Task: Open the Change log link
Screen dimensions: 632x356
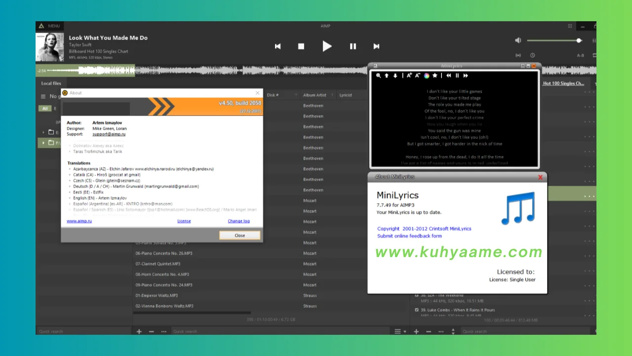Action: [x=238, y=221]
